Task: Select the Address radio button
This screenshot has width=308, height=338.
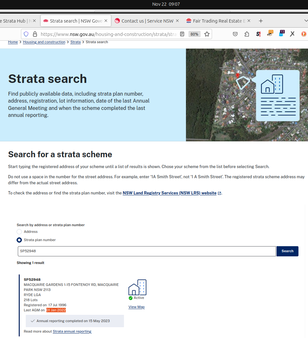Action: (x=19, y=232)
